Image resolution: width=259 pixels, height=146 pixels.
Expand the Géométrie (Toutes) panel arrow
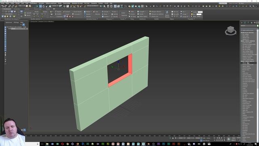pos(98,19)
